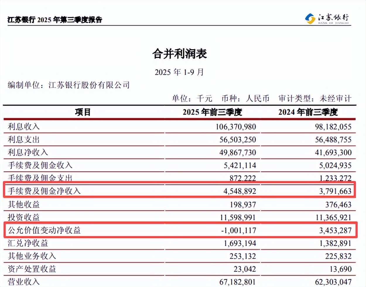Click the 汇兑净收益 row label
Image resolution: width=366 pixels, height=287 pixels.
(x=28, y=243)
